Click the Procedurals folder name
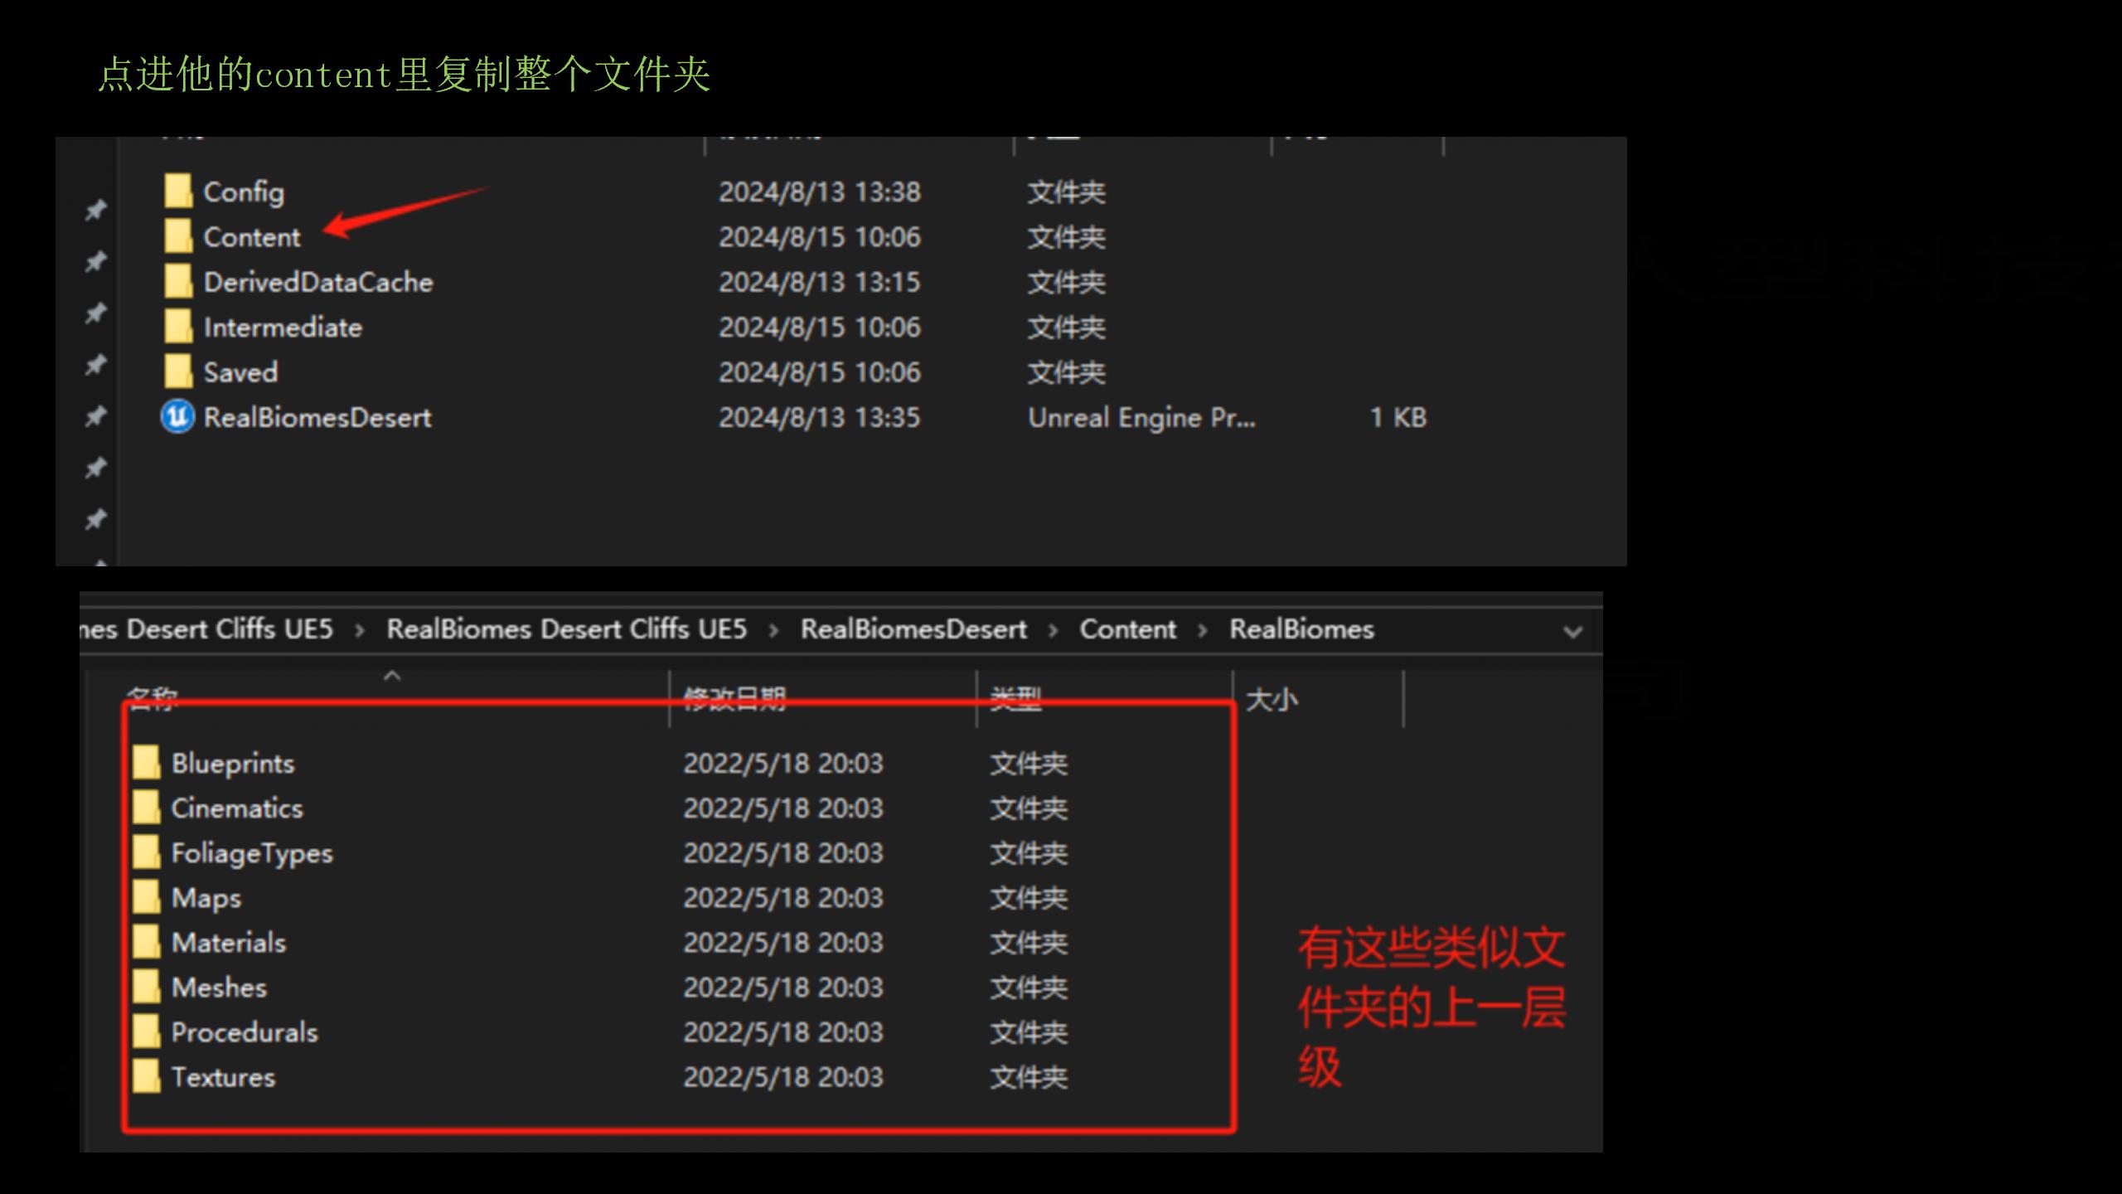 tap(245, 1032)
